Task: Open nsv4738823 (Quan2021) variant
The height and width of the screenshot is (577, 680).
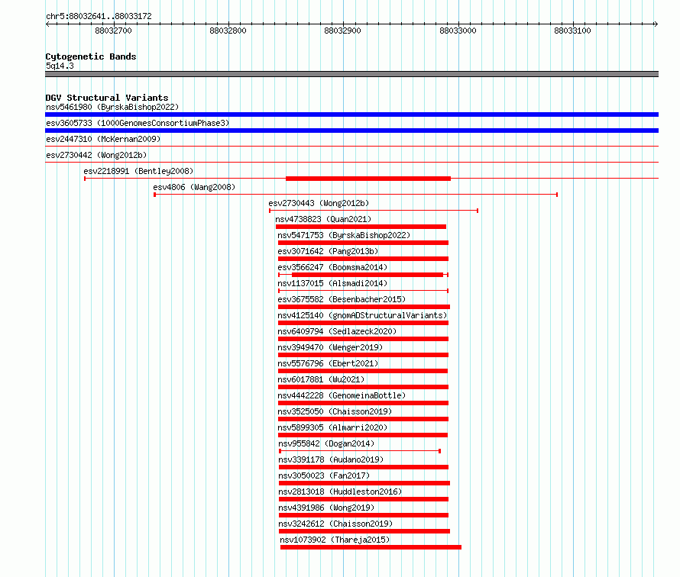Action: (323, 219)
